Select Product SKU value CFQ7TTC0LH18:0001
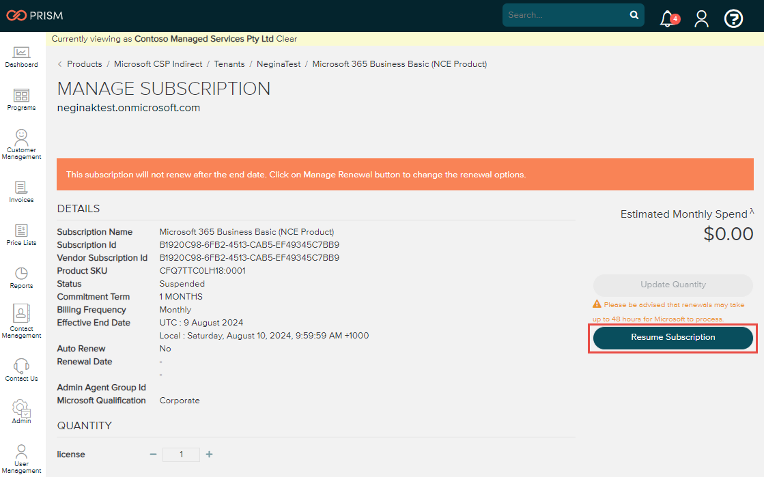The width and height of the screenshot is (764, 477). click(x=203, y=271)
